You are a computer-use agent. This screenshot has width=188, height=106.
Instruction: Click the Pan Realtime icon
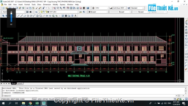[54, 8]
